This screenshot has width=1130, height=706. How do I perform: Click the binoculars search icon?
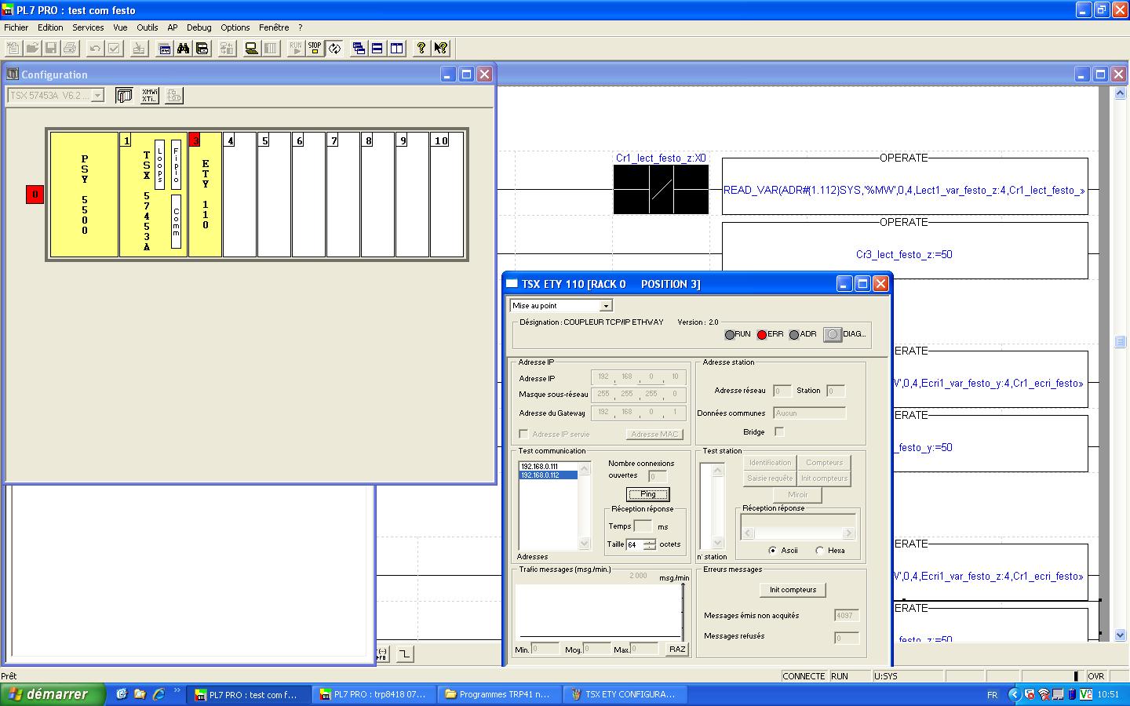(x=183, y=49)
